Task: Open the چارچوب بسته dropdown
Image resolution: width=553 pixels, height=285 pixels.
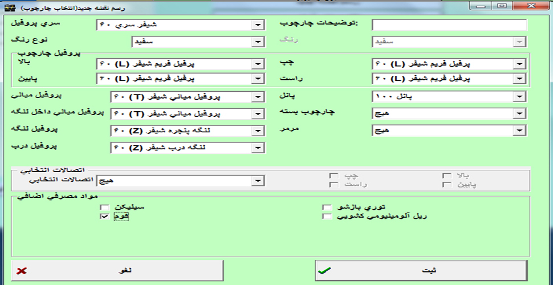Action: (x=519, y=114)
